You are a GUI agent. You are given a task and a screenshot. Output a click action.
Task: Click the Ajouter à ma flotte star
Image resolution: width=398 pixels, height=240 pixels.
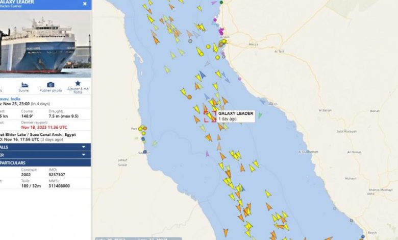tap(78, 83)
